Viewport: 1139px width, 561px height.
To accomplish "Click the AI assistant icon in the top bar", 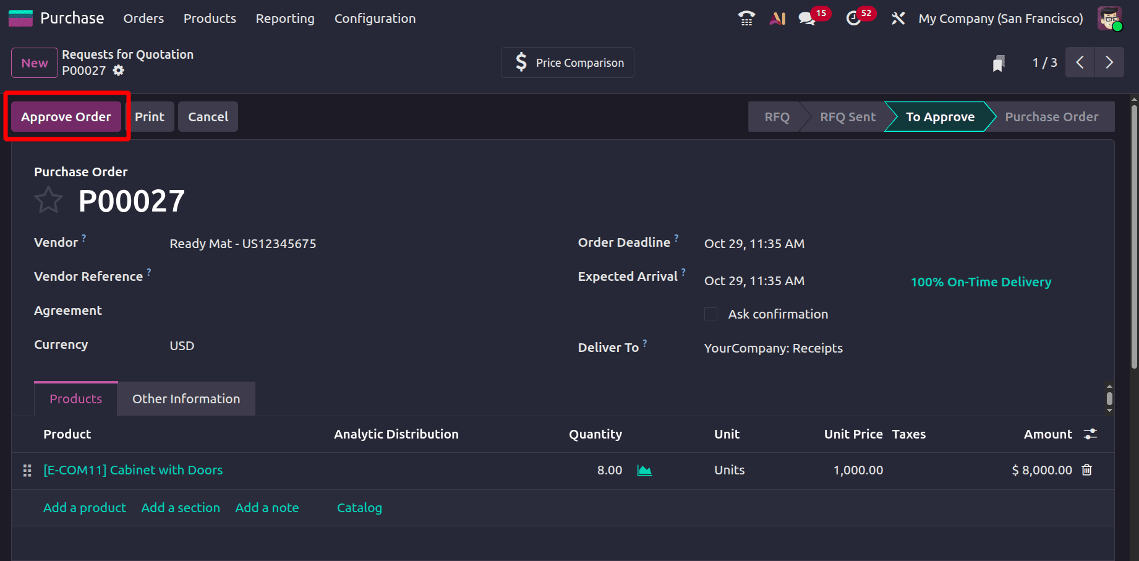I will click(x=777, y=18).
